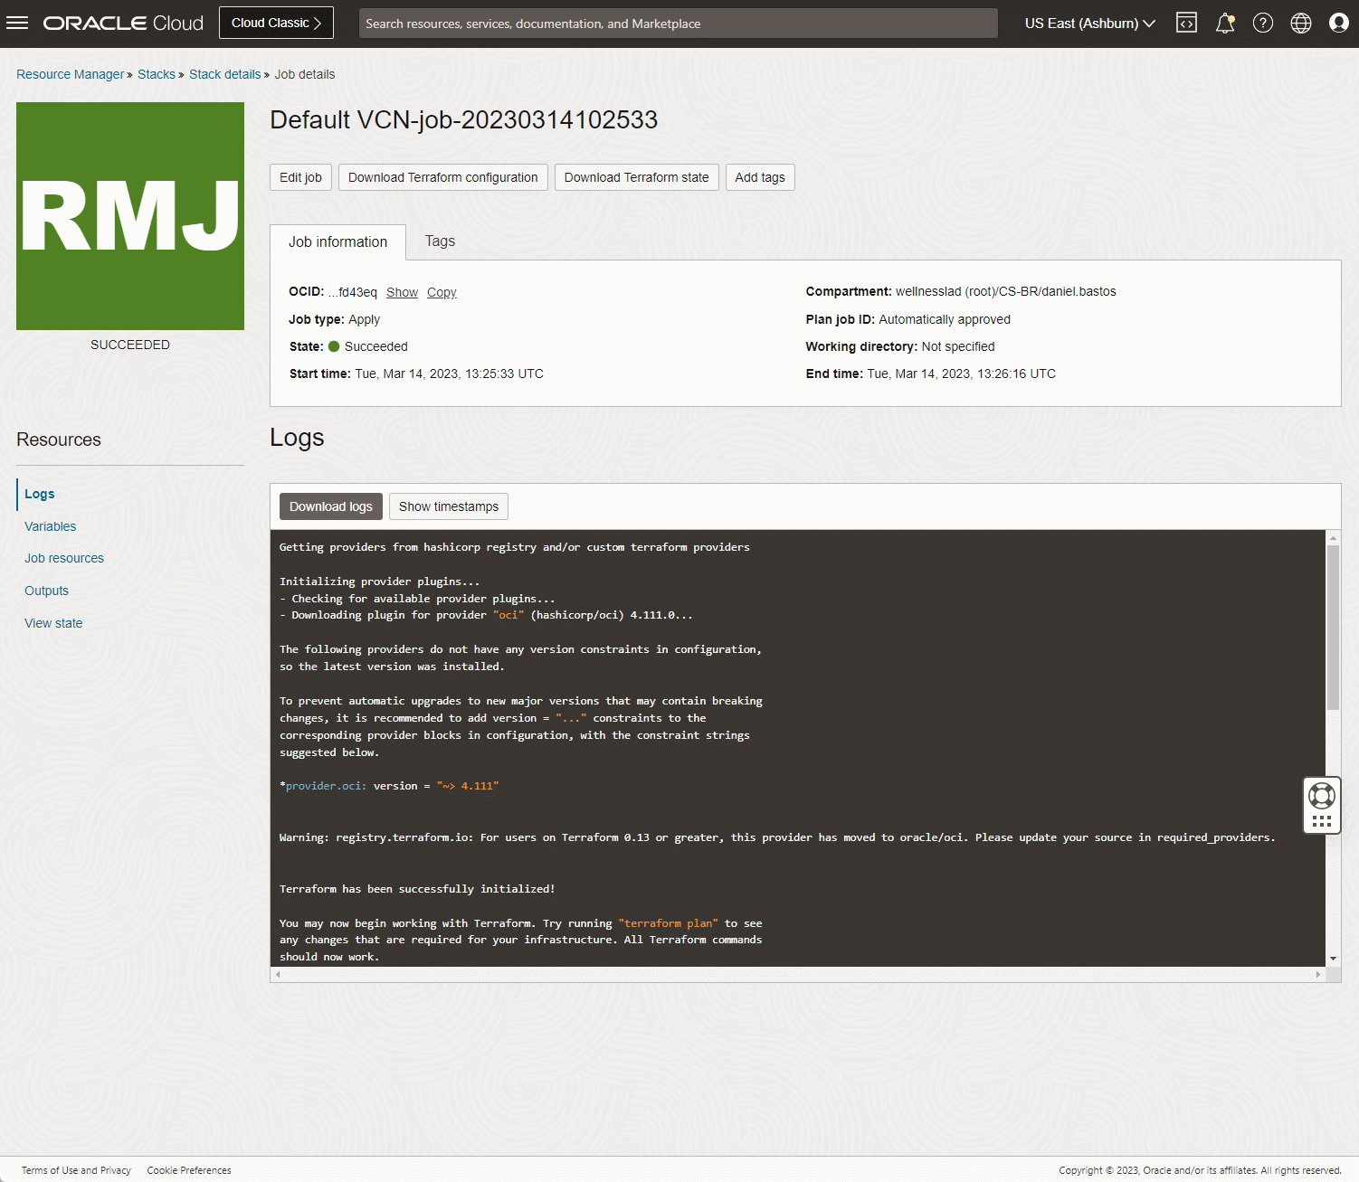This screenshot has width=1359, height=1182.
Task: Click the search resources input field
Action: point(679,24)
